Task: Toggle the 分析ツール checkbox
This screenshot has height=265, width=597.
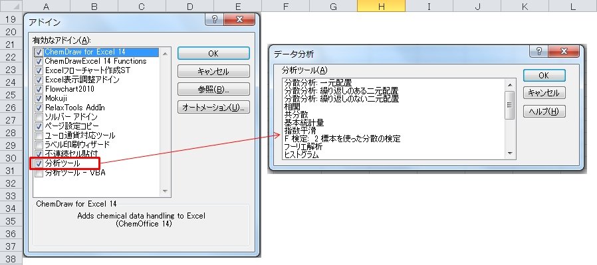Action: [x=39, y=163]
